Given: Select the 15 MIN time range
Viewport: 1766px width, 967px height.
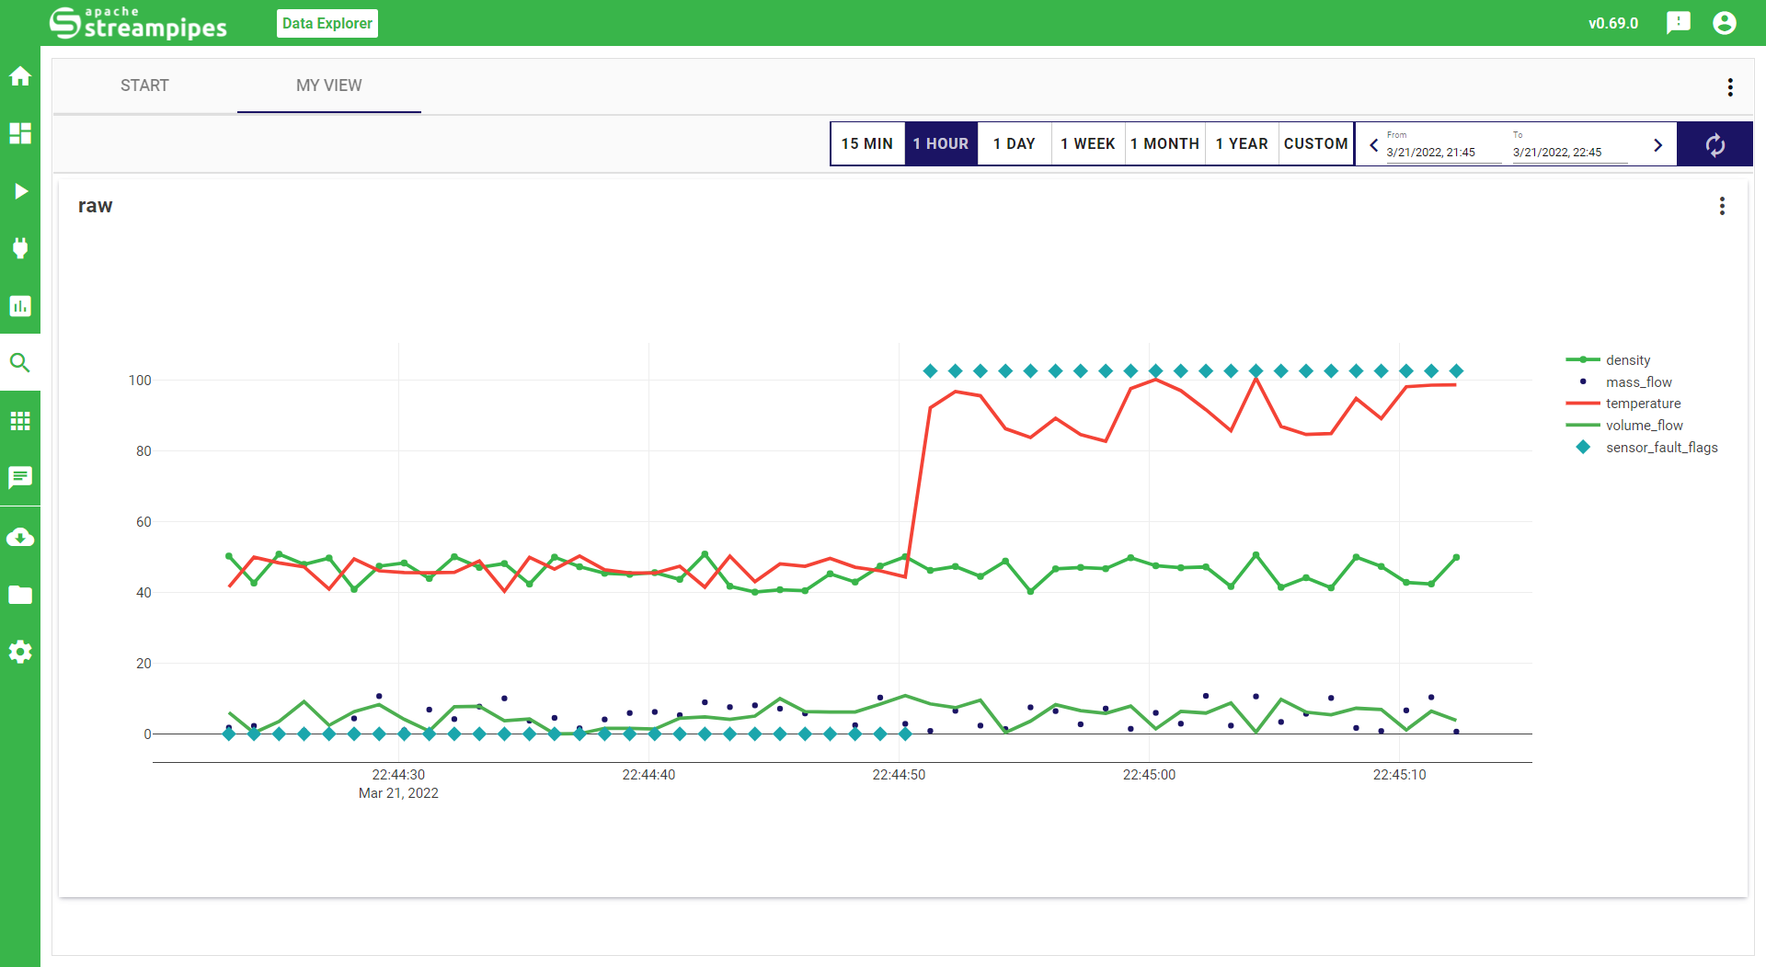Looking at the screenshot, I should coord(866,144).
